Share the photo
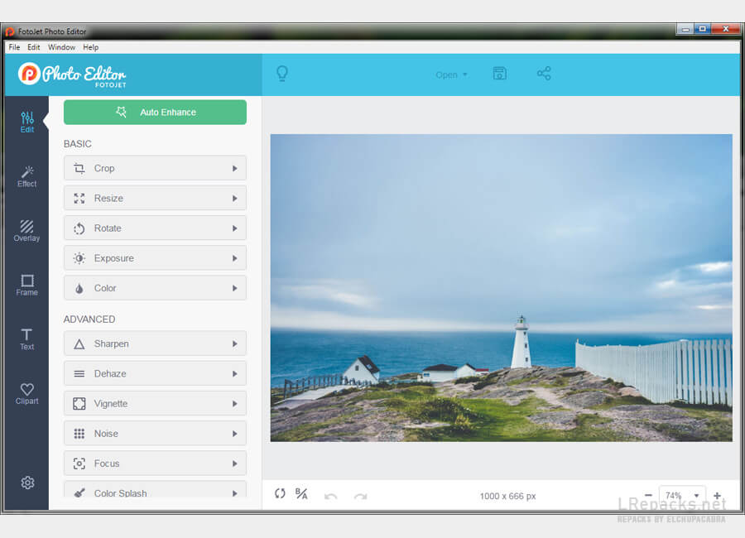The height and width of the screenshot is (538, 745). tap(544, 74)
